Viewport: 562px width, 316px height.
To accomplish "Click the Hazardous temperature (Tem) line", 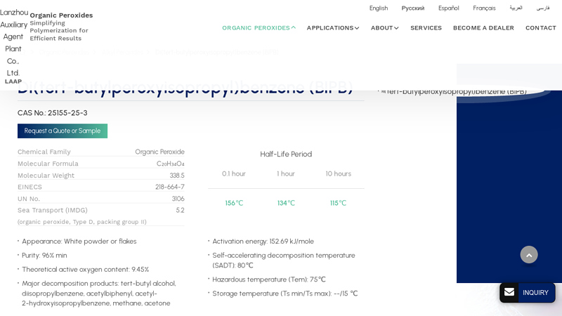I will coord(269,279).
